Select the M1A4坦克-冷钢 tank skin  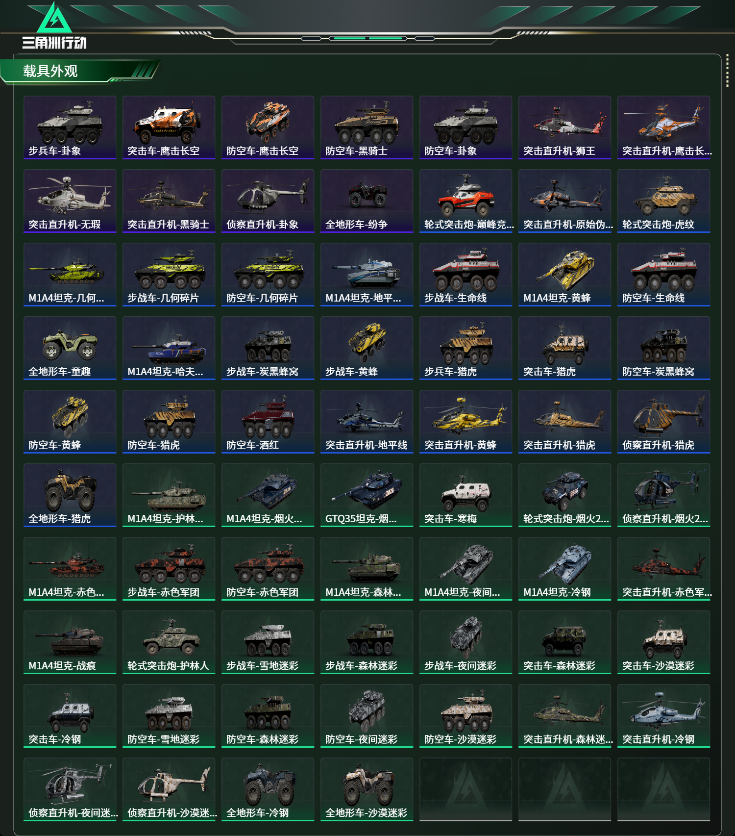coord(564,569)
